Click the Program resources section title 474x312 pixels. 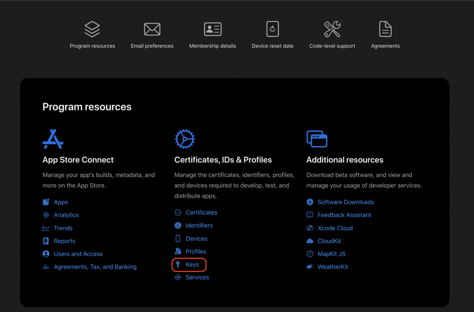coord(87,107)
